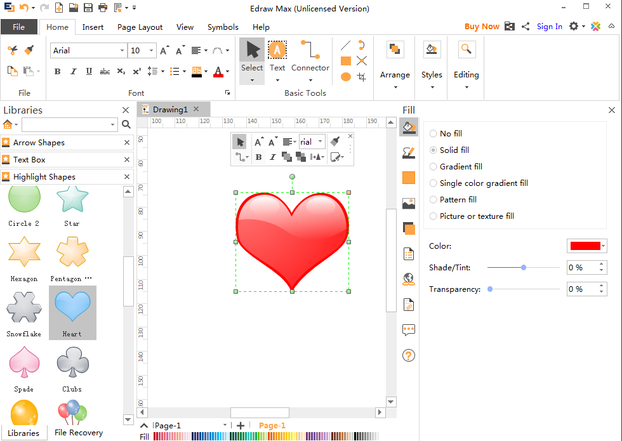Pick the crop tool in Basic Tools
Viewport: 622px width, 441px height.
point(361,77)
